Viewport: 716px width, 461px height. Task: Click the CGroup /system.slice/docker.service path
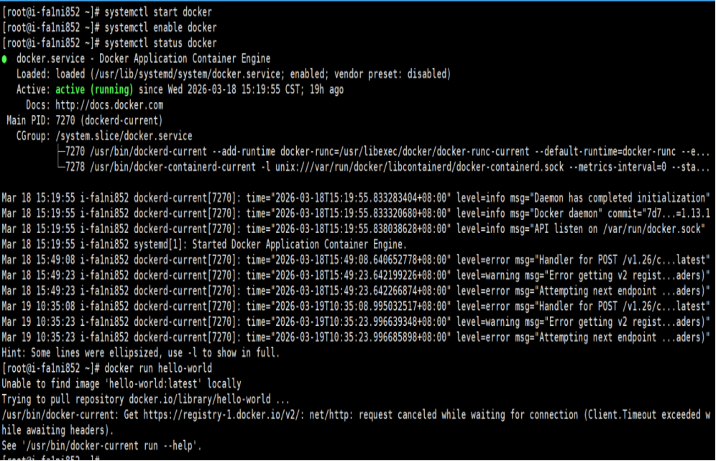124,136
